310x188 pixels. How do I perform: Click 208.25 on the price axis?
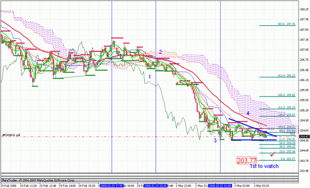click(304, 9)
